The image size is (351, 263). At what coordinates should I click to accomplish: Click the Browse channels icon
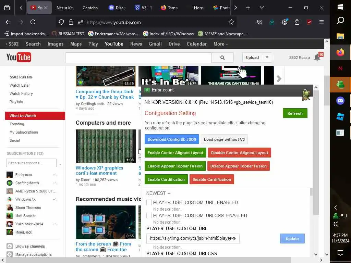[9, 246]
